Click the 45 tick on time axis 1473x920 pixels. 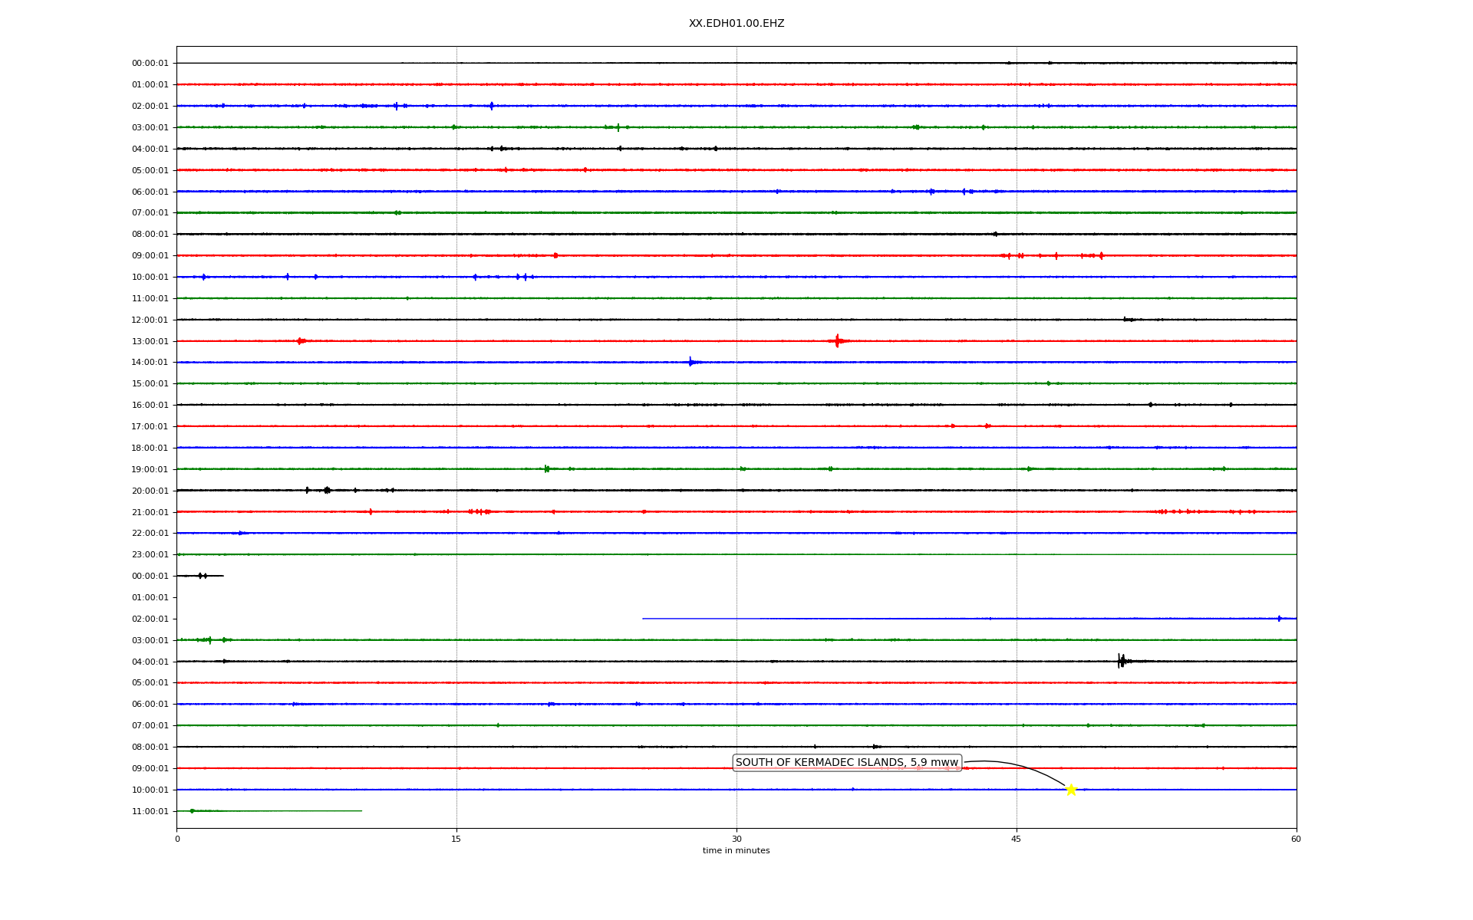pyautogui.click(x=1017, y=839)
